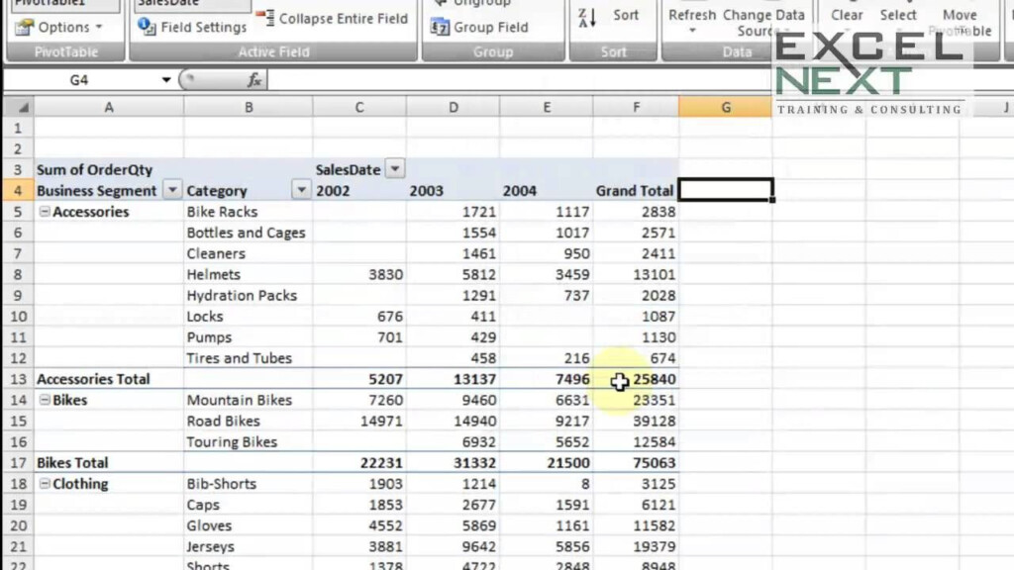Select row 13 header
Viewport: 1014px width, 570px height.
[18, 379]
